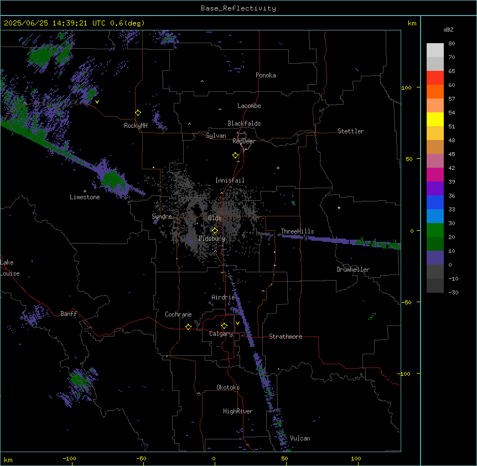The width and height of the screenshot is (477, 466).
Task: Click the Drumheller label
Action: [353, 270]
